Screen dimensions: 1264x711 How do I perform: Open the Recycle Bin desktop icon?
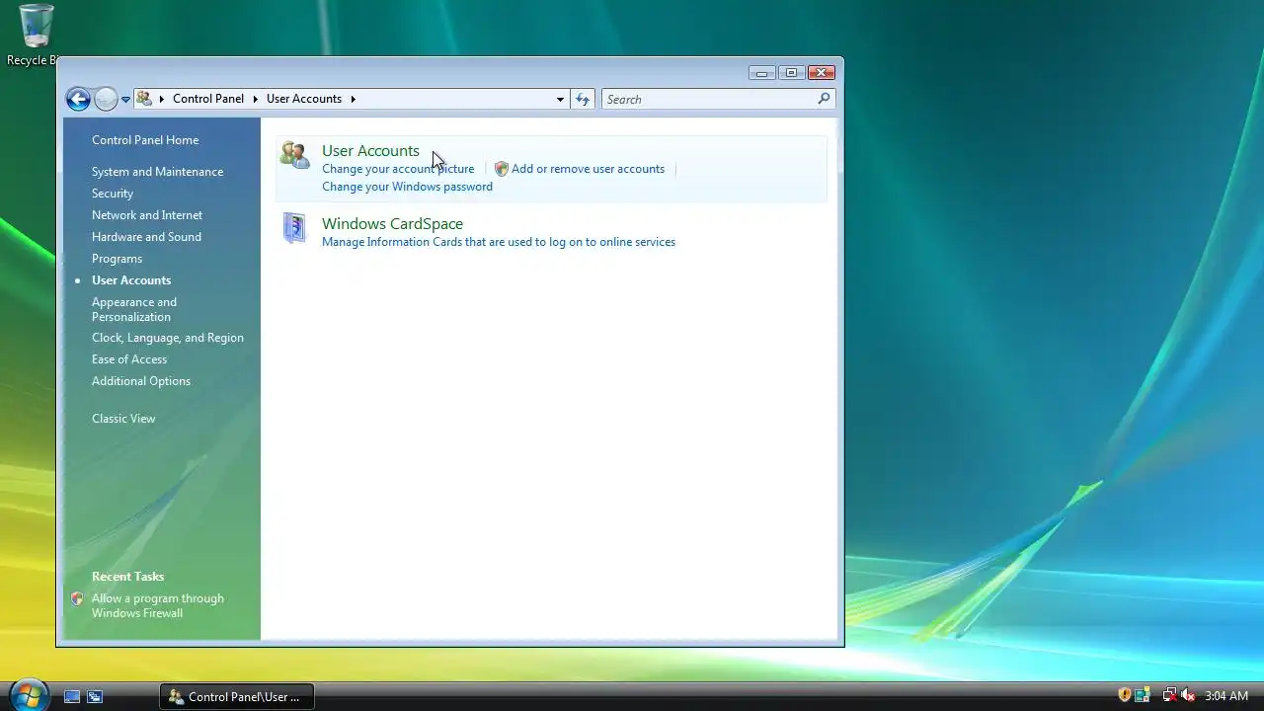click(x=36, y=36)
